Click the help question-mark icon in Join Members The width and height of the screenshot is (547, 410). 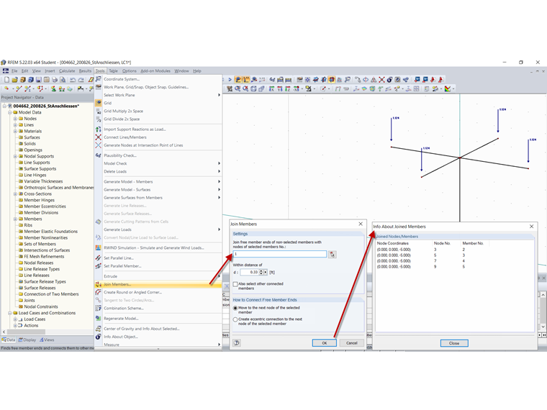[237, 343]
